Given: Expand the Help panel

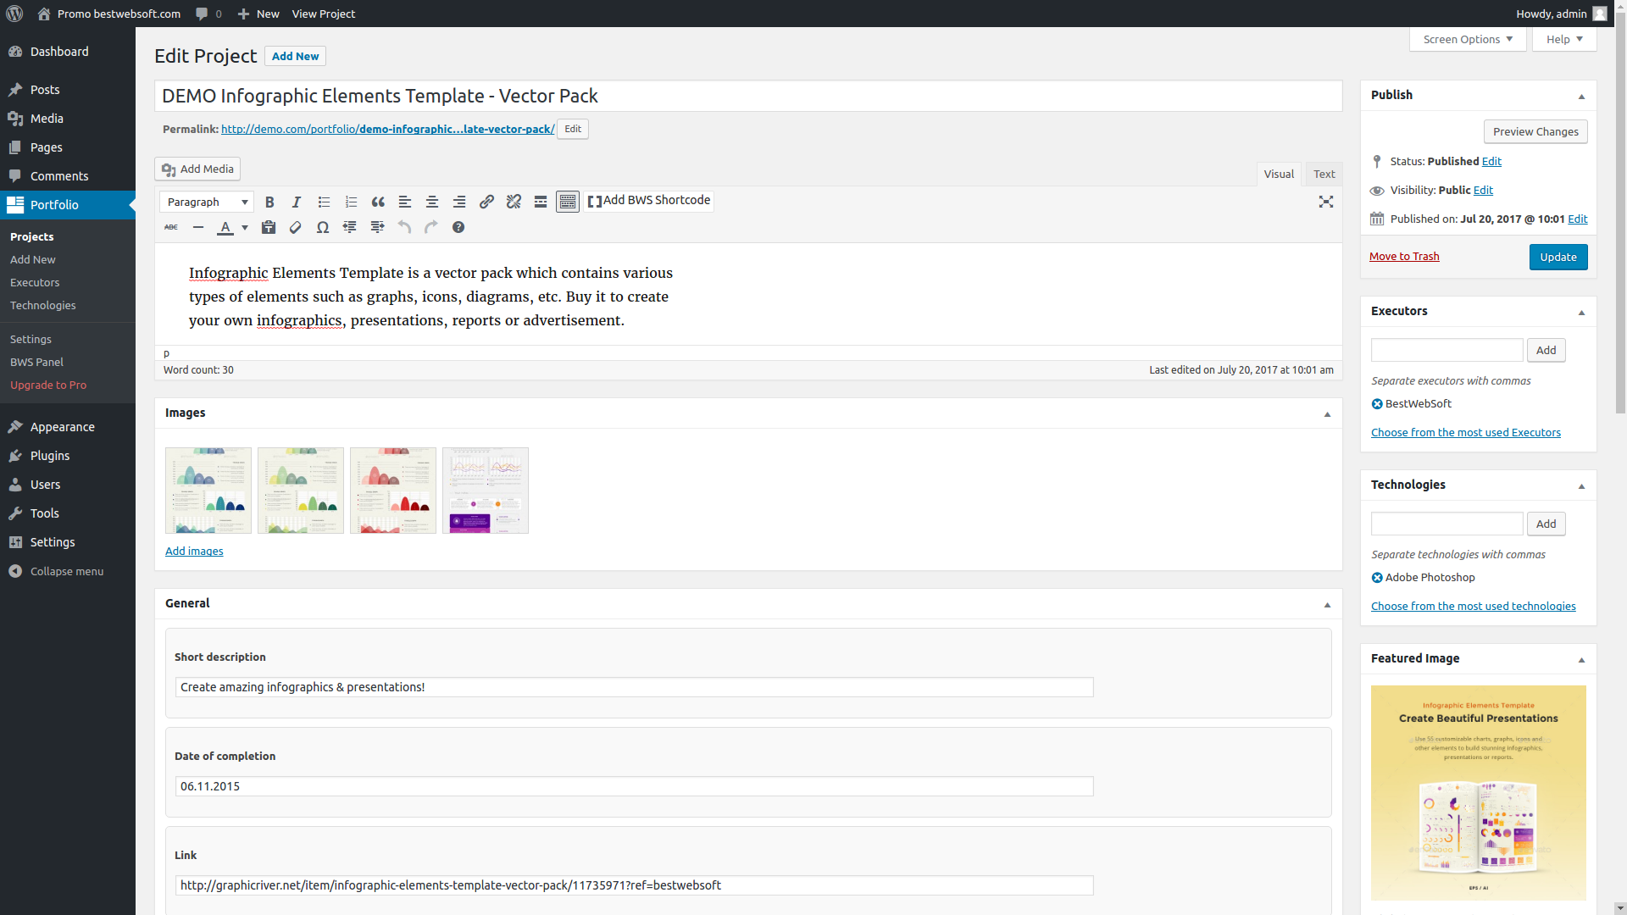Looking at the screenshot, I should (1564, 39).
